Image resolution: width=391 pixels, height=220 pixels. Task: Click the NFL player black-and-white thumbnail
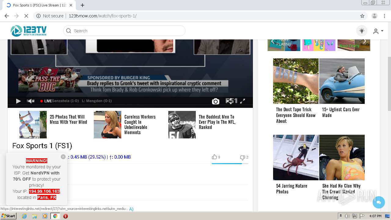tap(182, 125)
